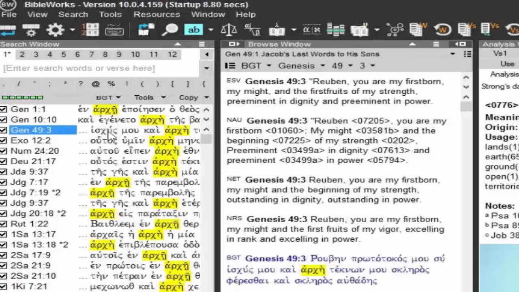The height and width of the screenshot is (292, 519).
Task: Click the blue return arrow toolbar icon
Action: 8,30
